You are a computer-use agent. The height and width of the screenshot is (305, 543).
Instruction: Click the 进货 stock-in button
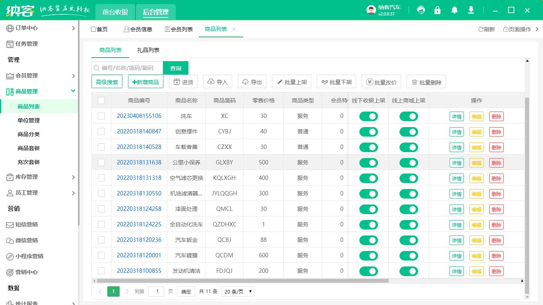tap(183, 81)
